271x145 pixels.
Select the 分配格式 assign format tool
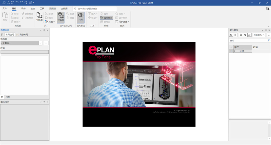tap(28, 18)
